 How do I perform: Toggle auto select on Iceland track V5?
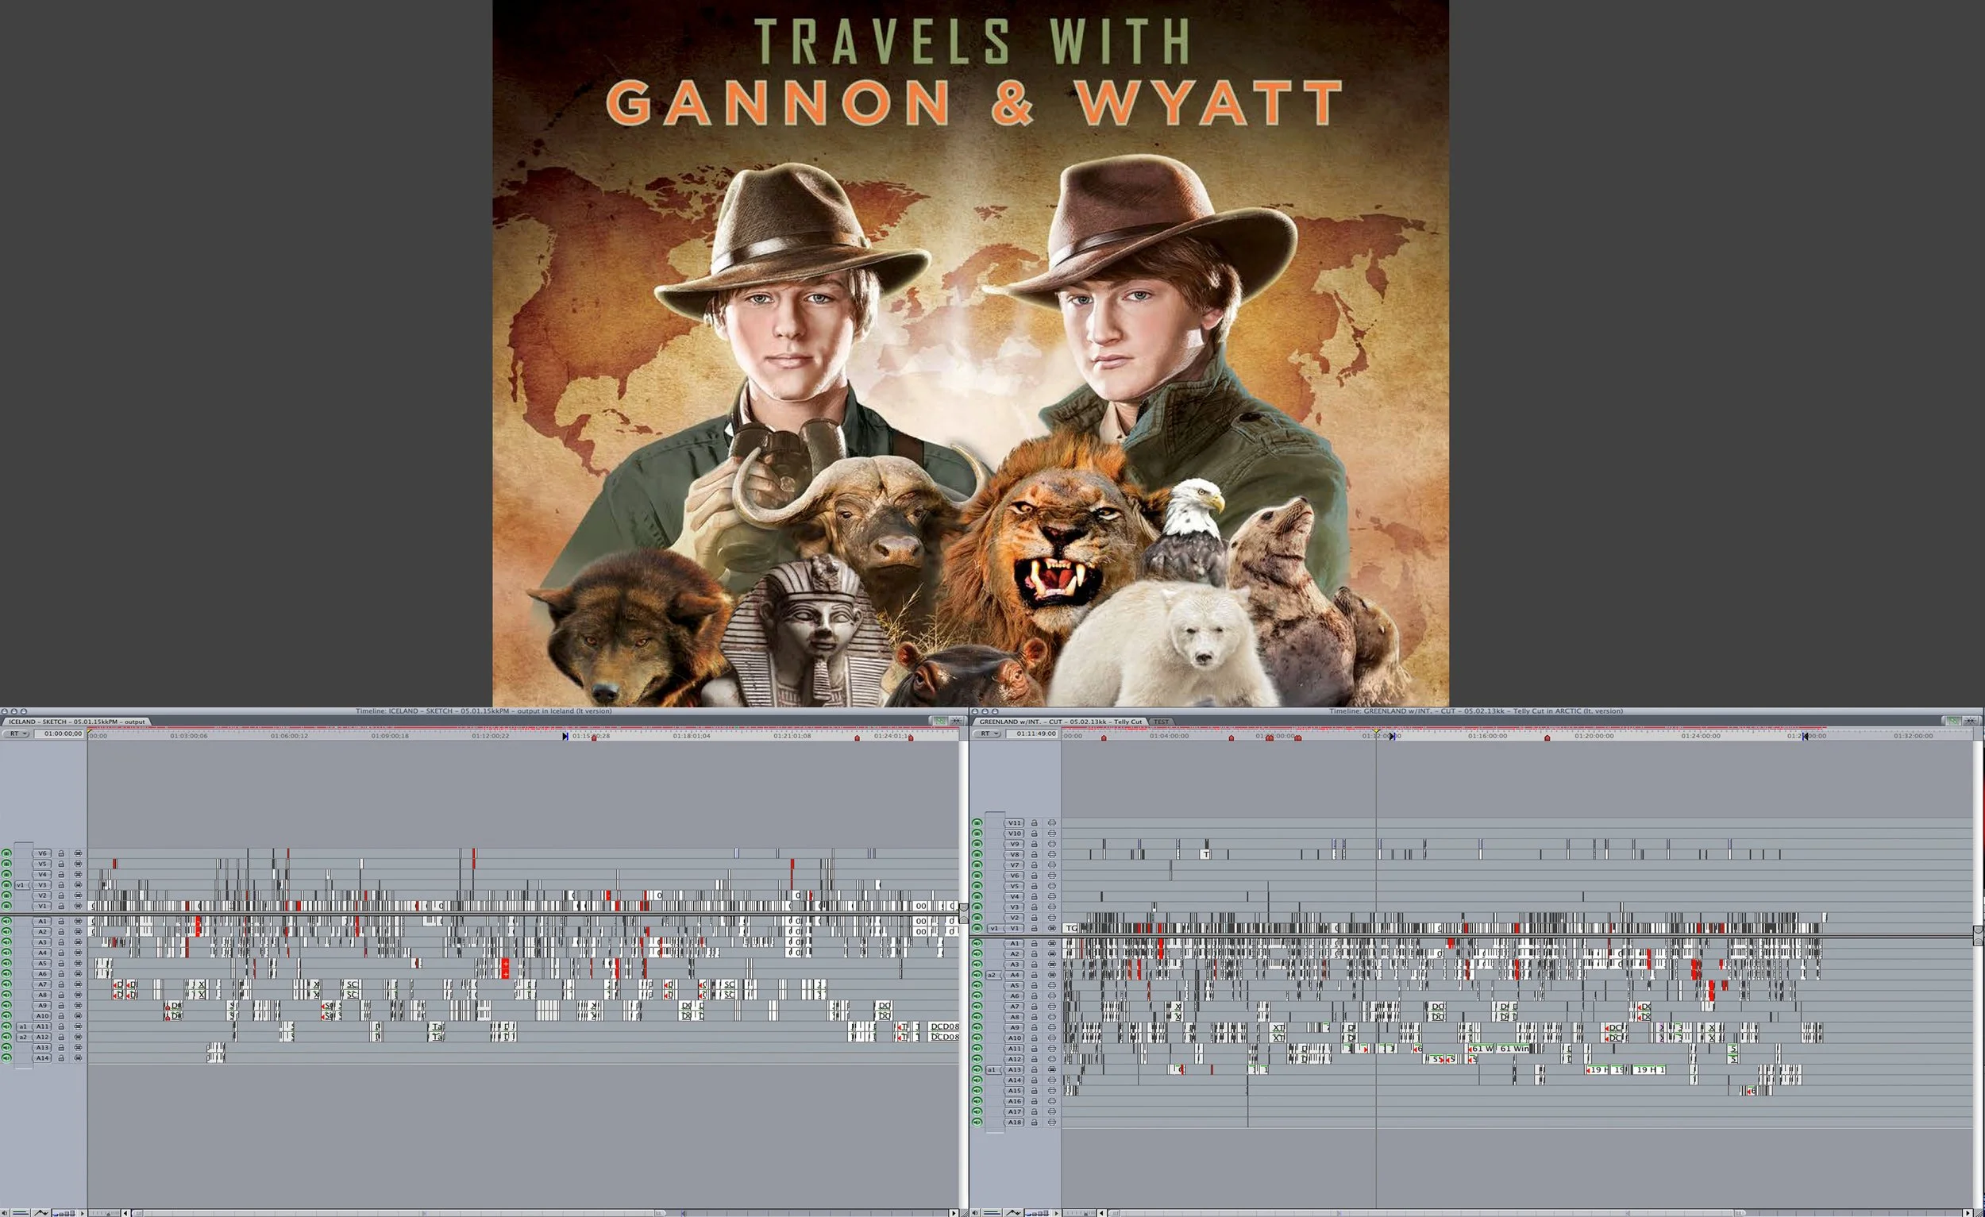pyautogui.click(x=78, y=864)
